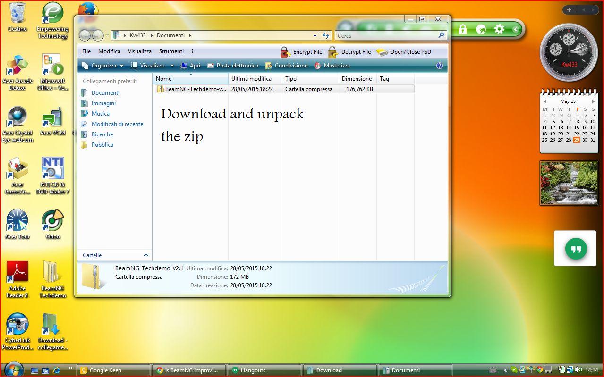The height and width of the screenshot is (377, 604).
Task: Click Encrypt File button
Action: coord(301,52)
